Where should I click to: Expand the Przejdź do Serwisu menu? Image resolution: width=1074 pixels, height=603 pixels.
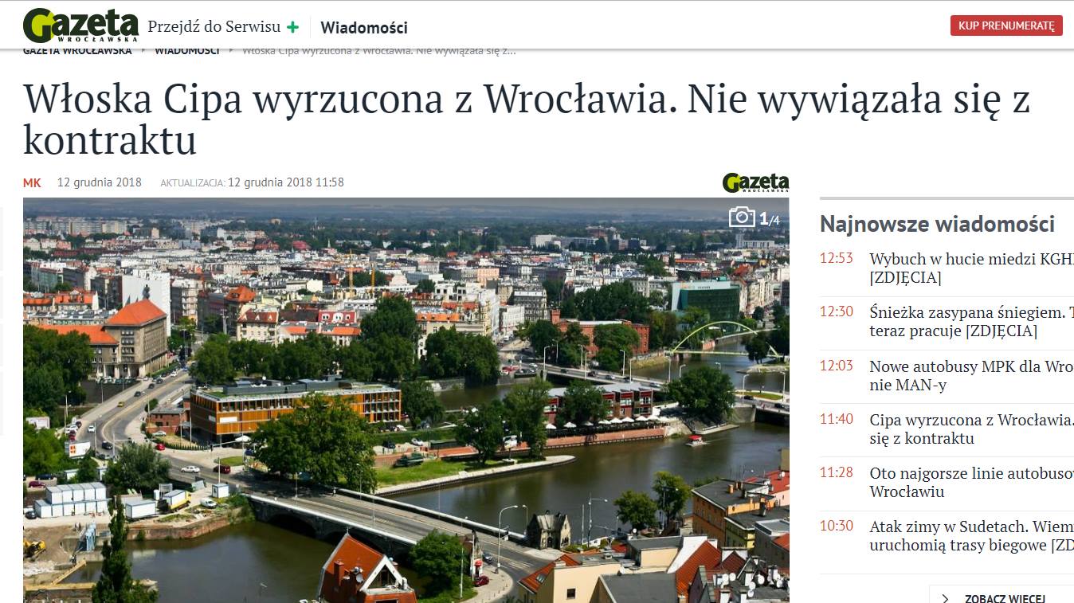tap(223, 27)
